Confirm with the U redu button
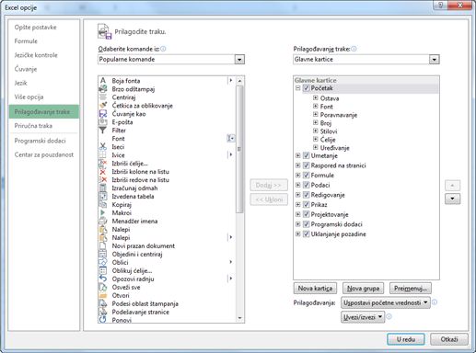Viewport: 476px width, 353px height. click(x=406, y=339)
